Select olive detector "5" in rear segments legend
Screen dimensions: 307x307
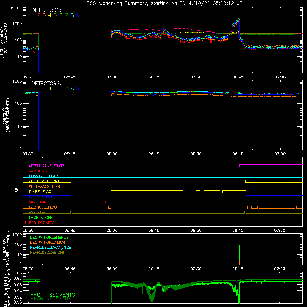click(x=55, y=89)
